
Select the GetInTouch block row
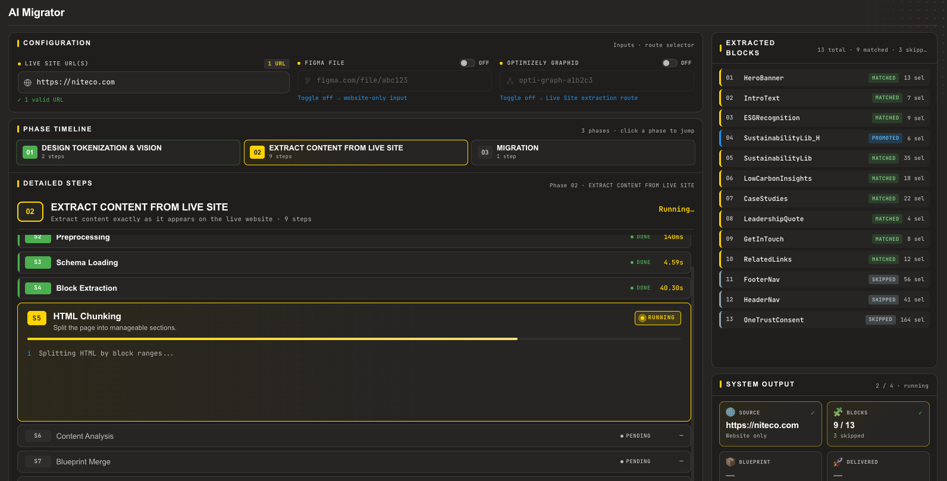(824, 239)
